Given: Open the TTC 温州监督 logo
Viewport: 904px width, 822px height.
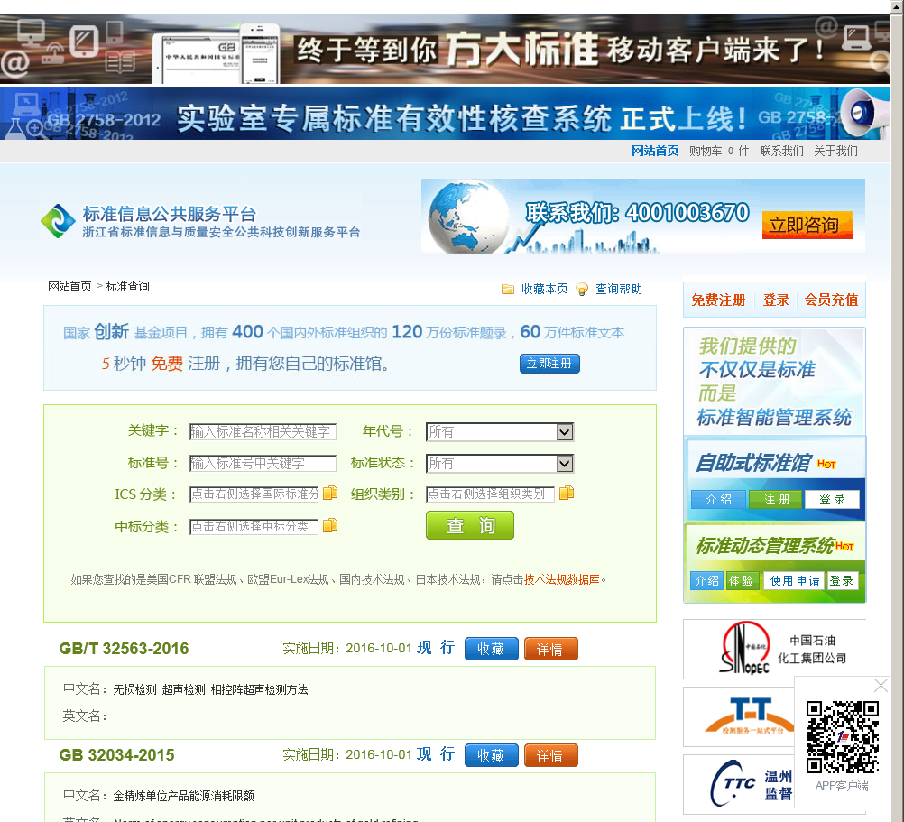Looking at the screenshot, I should coord(739,784).
